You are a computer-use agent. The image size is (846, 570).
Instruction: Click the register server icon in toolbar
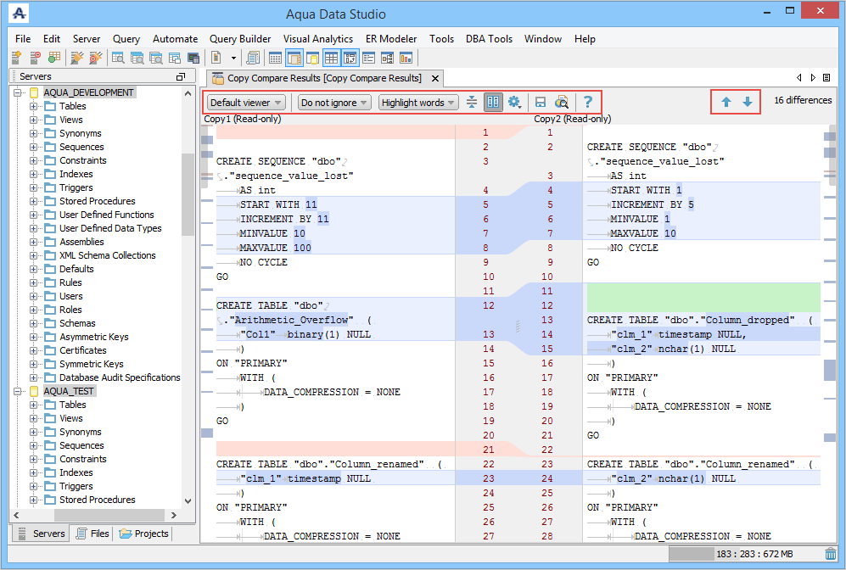tap(16, 58)
